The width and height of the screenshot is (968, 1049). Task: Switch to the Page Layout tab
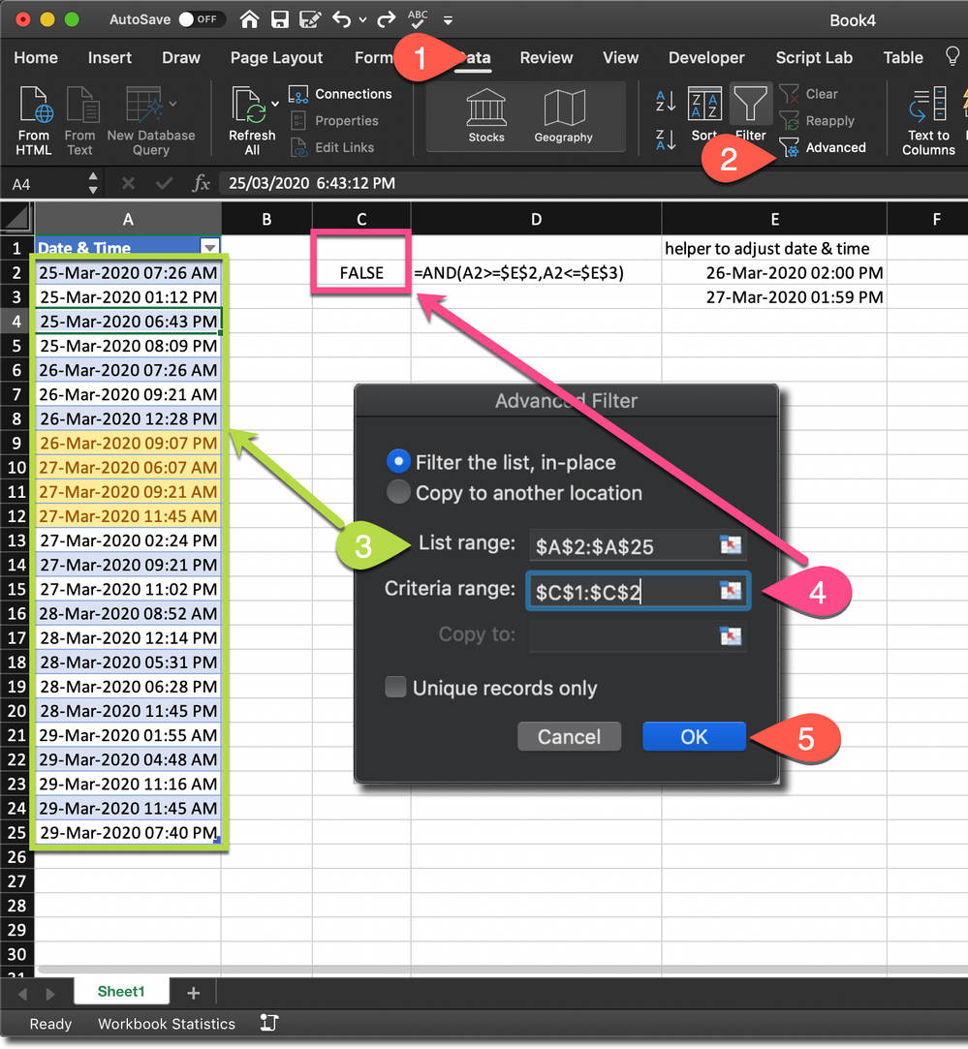276,57
